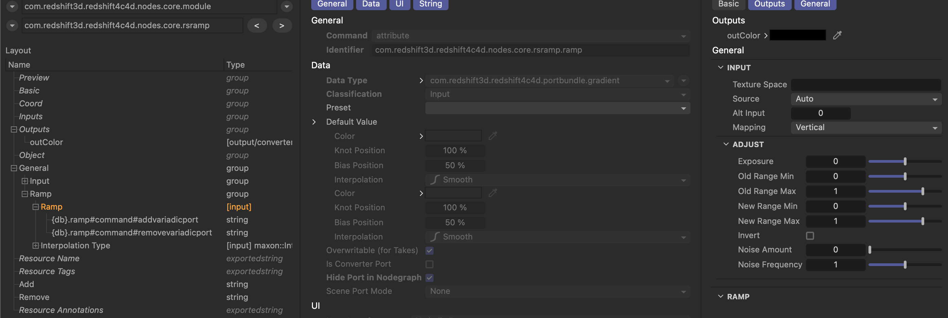The width and height of the screenshot is (948, 318).
Task: Select the outColor entry in layout tree
Action: click(x=46, y=142)
